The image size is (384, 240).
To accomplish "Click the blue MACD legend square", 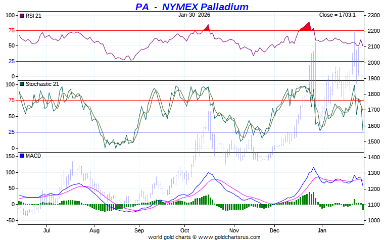I will tap(21, 156).
